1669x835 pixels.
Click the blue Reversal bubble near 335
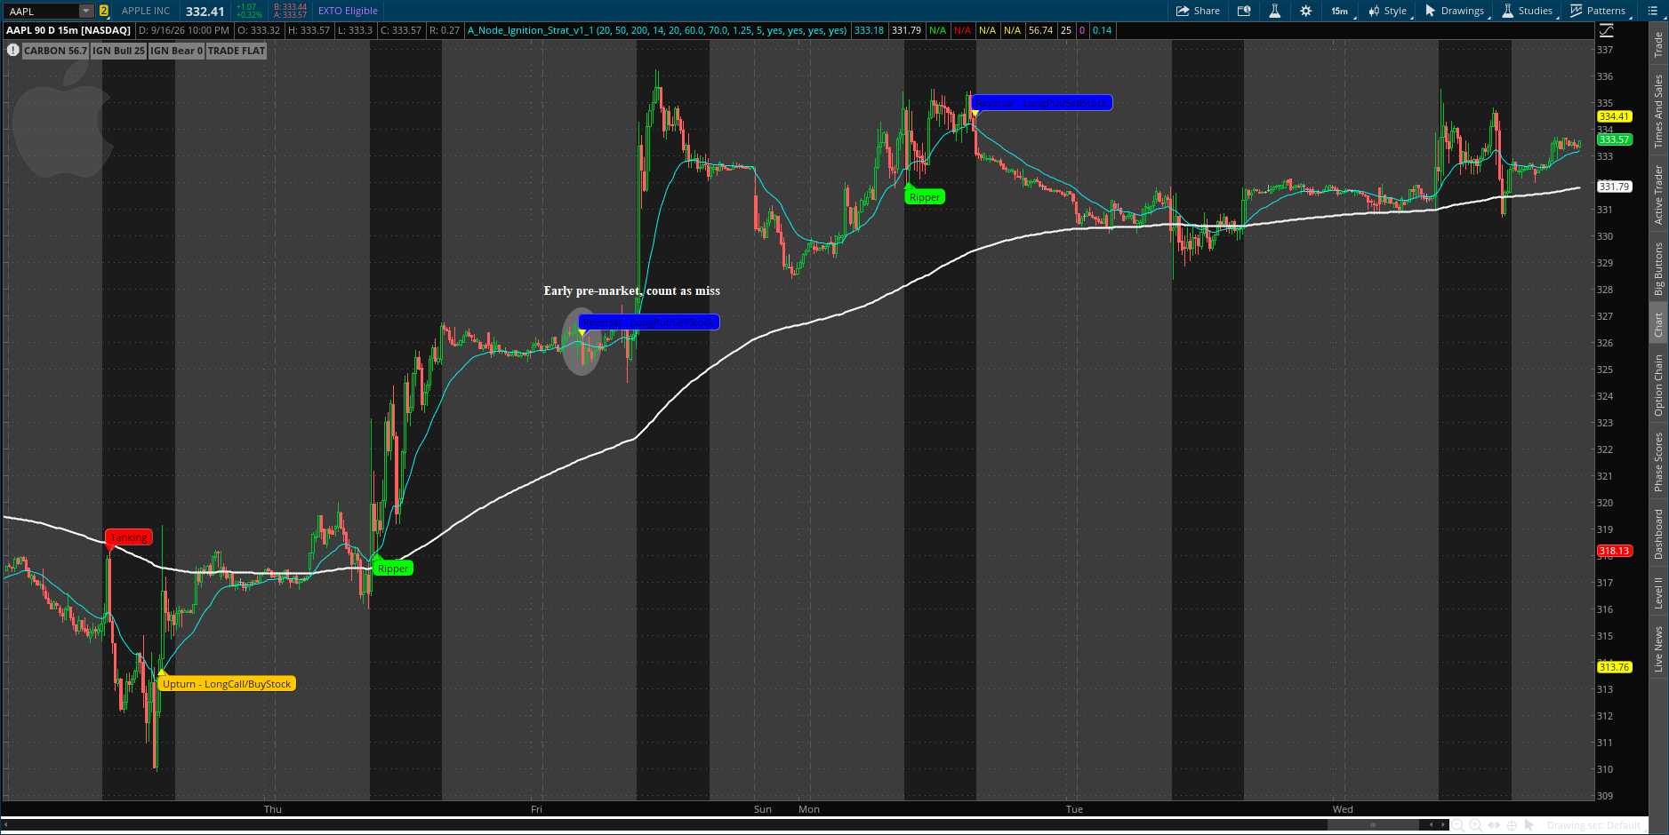1041,103
